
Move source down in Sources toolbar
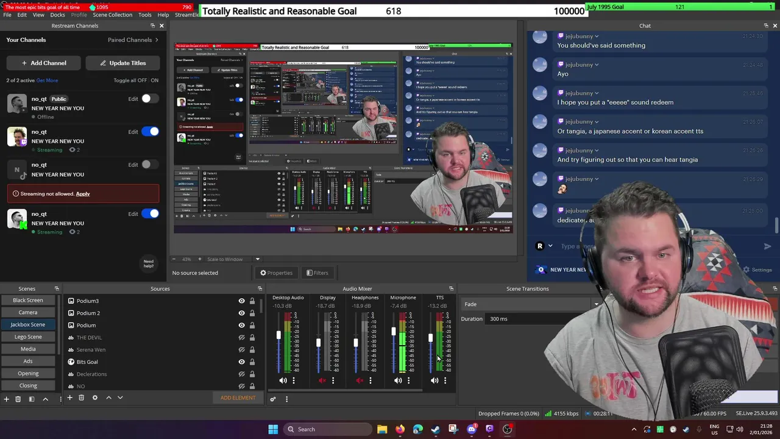point(120,398)
